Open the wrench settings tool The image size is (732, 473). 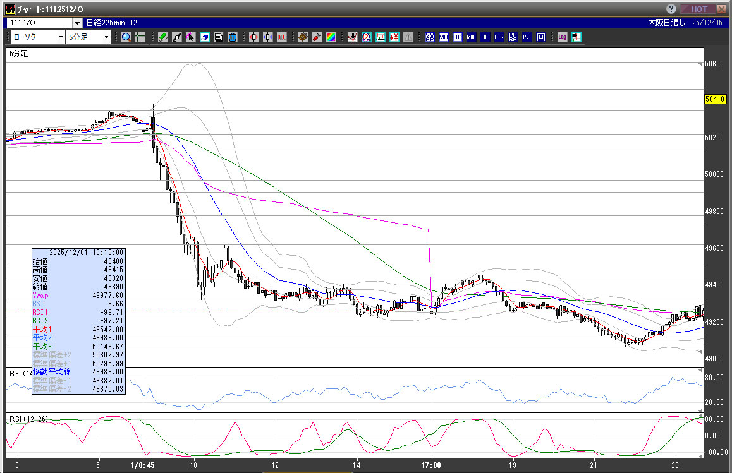[317, 37]
